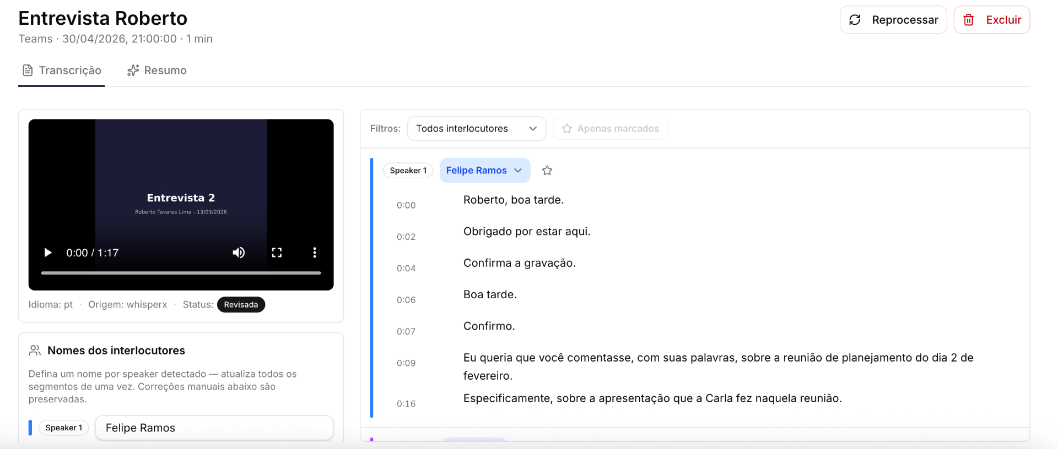Open the Todos interlocutores filter dropdown
The height and width of the screenshot is (449, 1058).
click(x=477, y=128)
